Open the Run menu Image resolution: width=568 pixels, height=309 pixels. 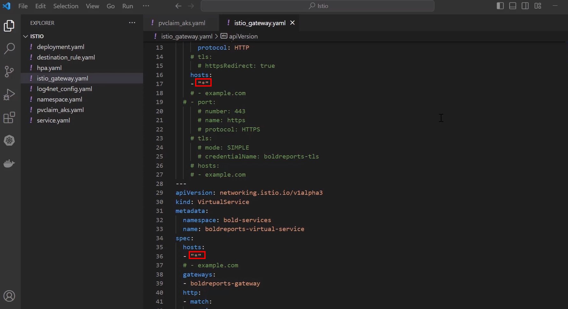click(128, 6)
